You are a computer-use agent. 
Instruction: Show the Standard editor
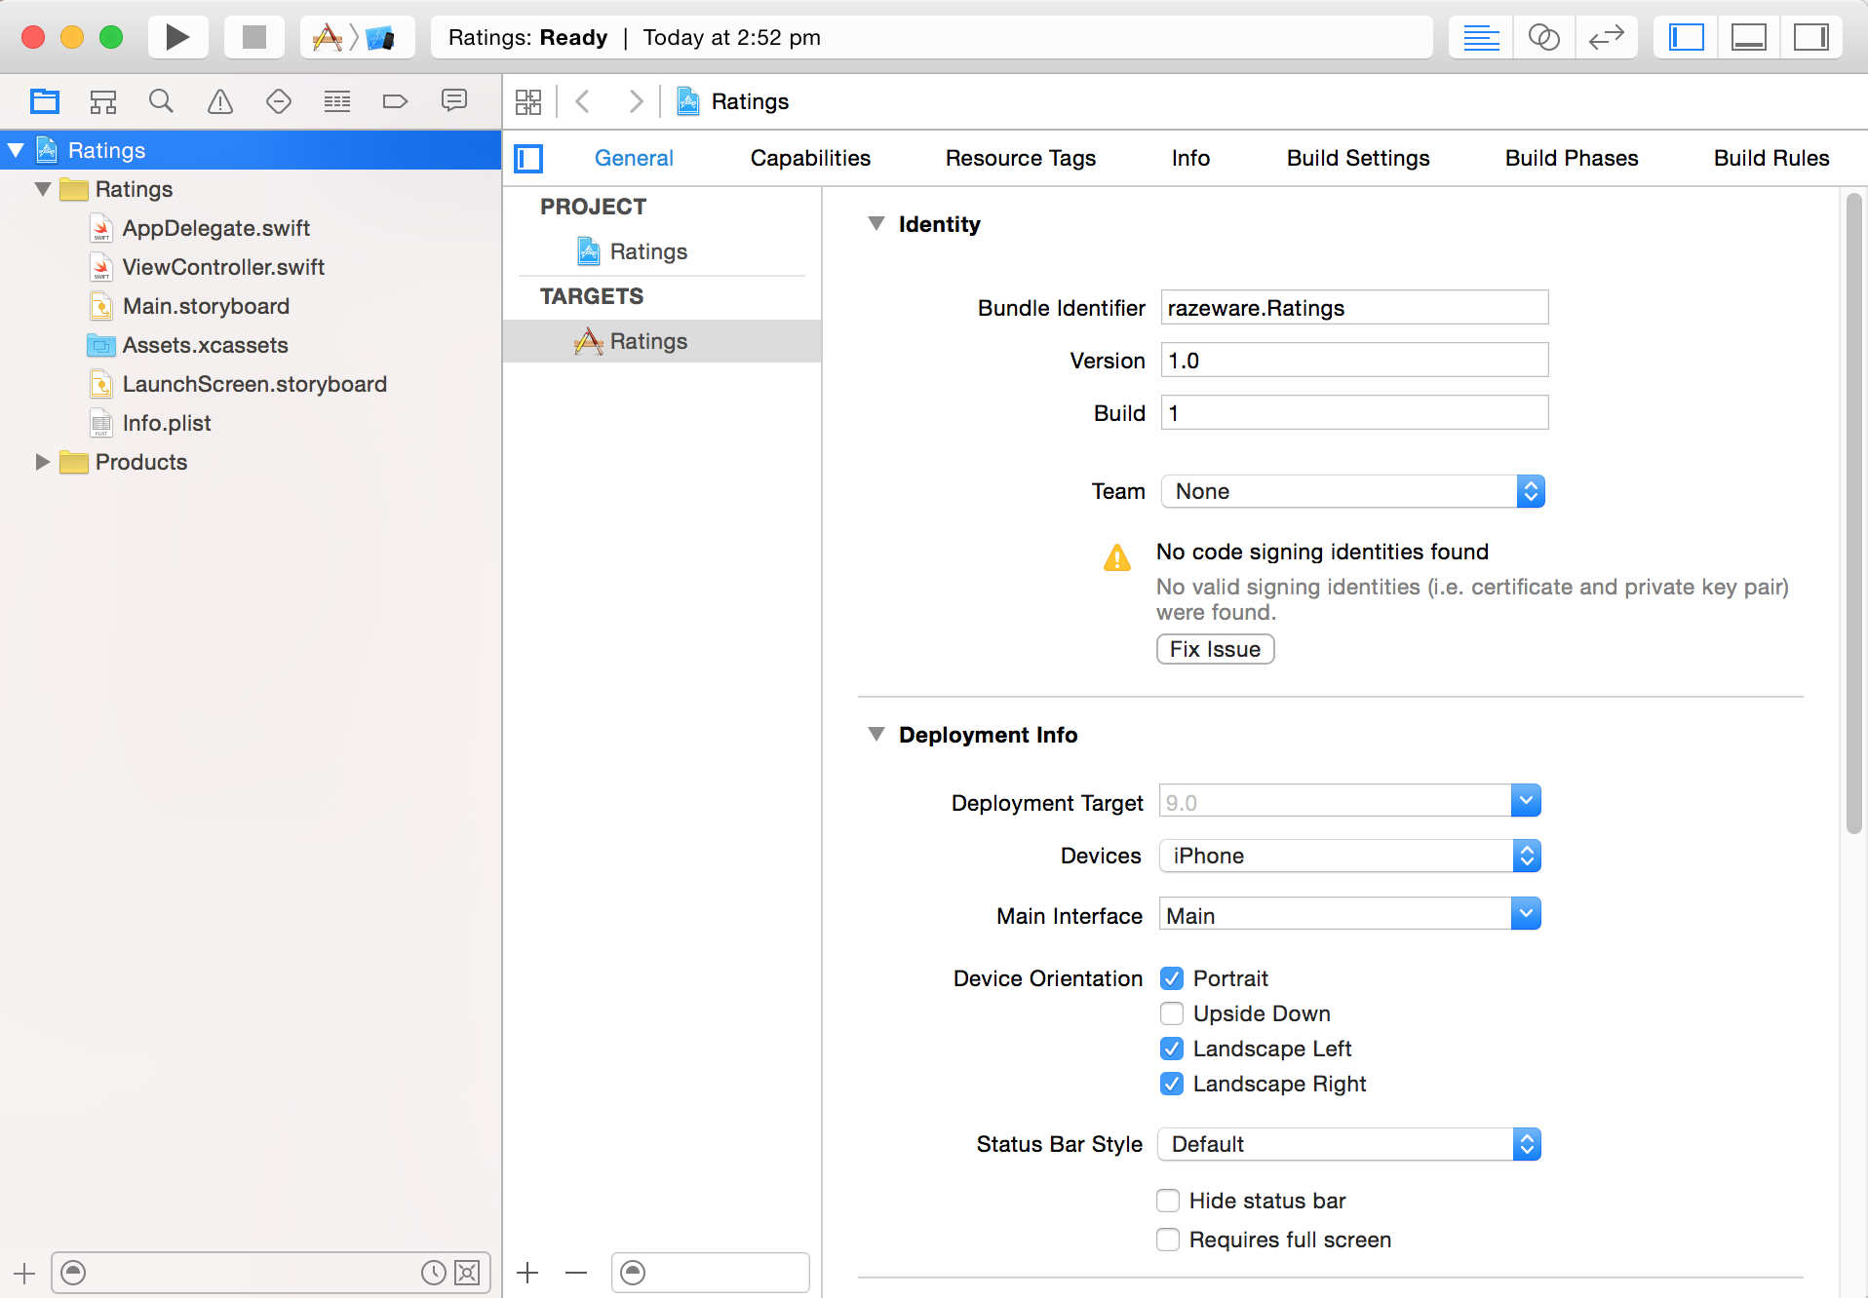pyautogui.click(x=1481, y=37)
